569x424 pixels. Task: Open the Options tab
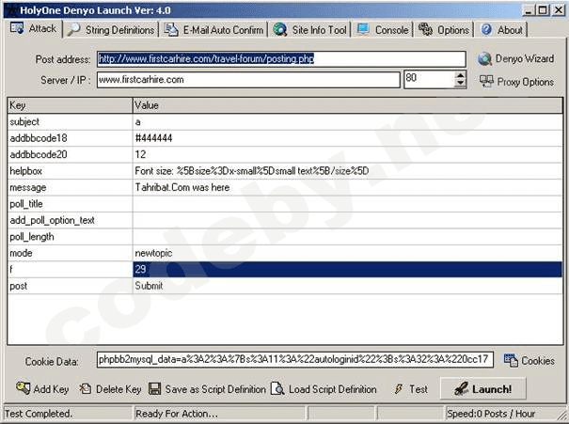point(444,30)
